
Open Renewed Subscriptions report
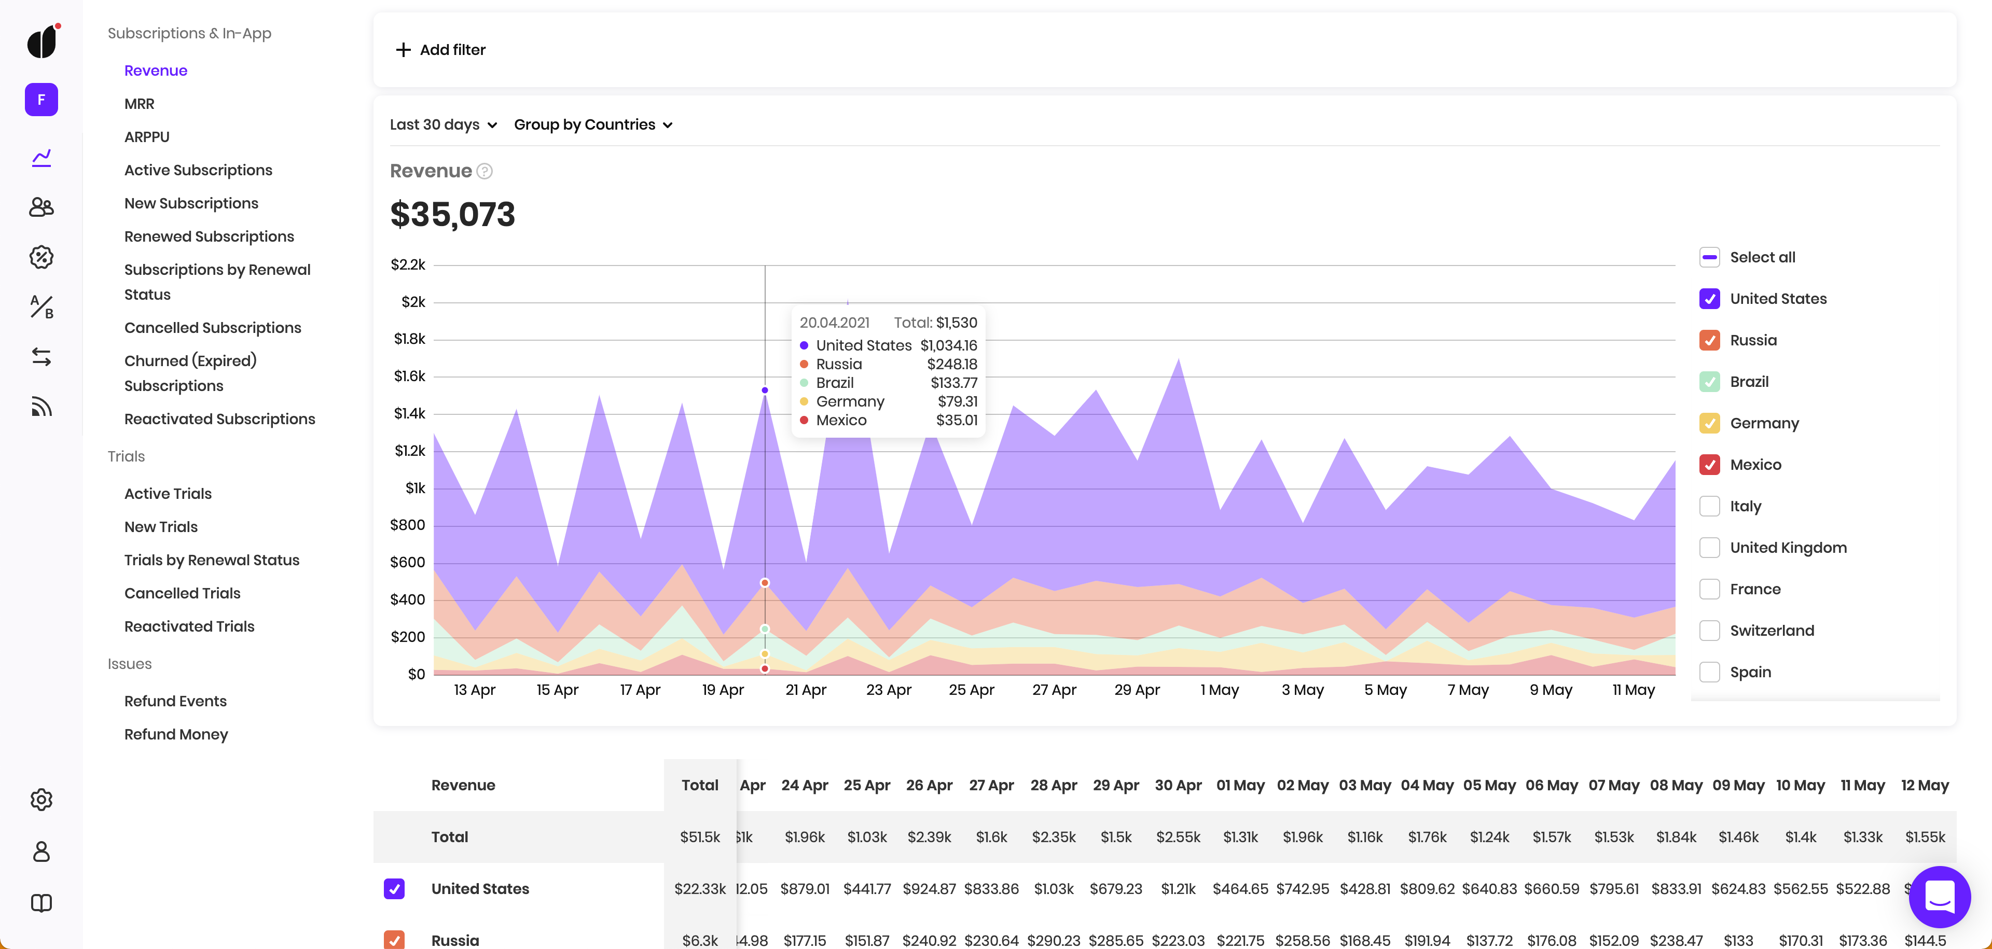pyautogui.click(x=209, y=236)
